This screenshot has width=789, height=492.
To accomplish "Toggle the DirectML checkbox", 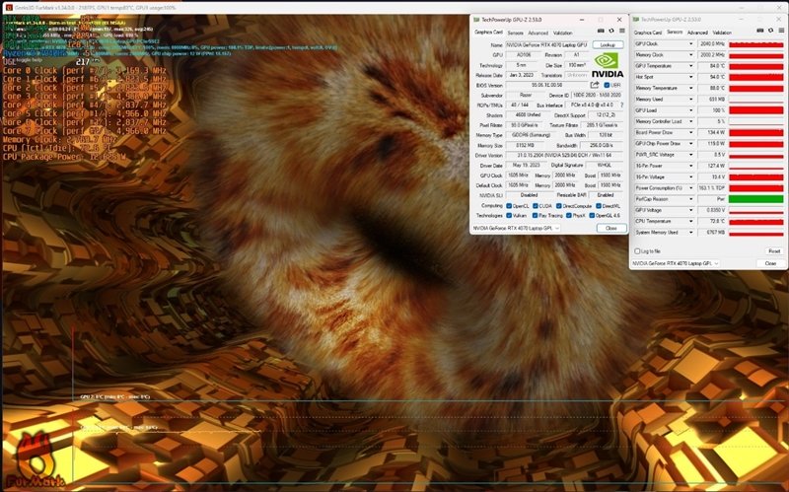I will tap(599, 206).
